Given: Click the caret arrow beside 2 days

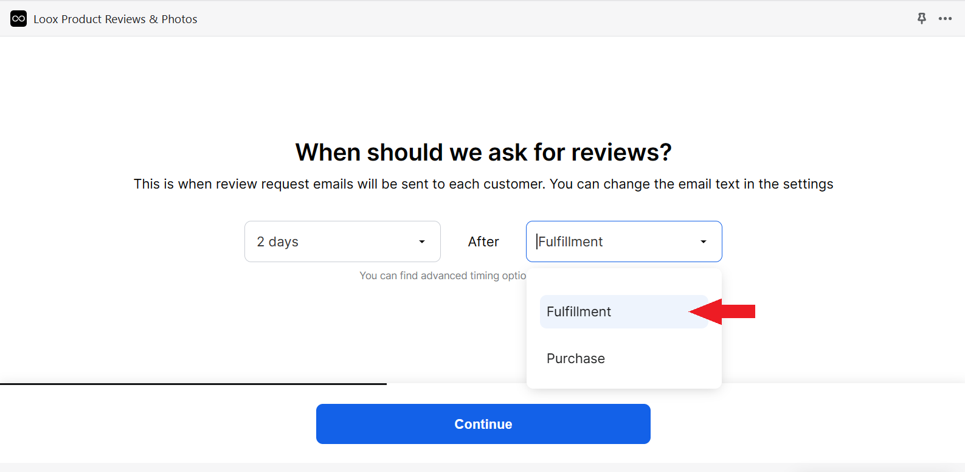Looking at the screenshot, I should click(422, 242).
